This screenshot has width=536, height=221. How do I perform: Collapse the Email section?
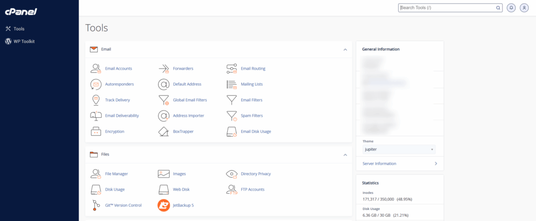(345, 50)
